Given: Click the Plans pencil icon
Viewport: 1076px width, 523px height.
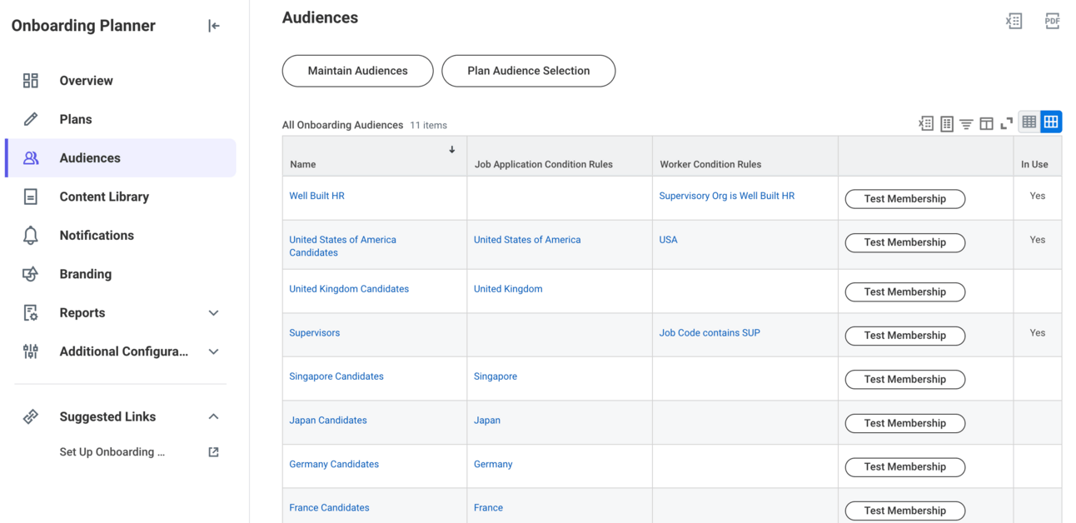Looking at the screenshot, I should [x=31, y=119].
